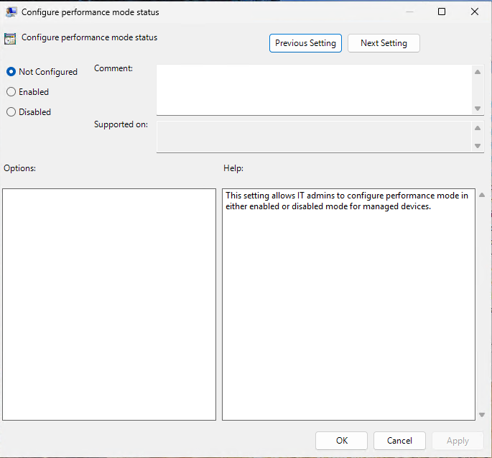Click inside the empty Options pane

point(109,304)
